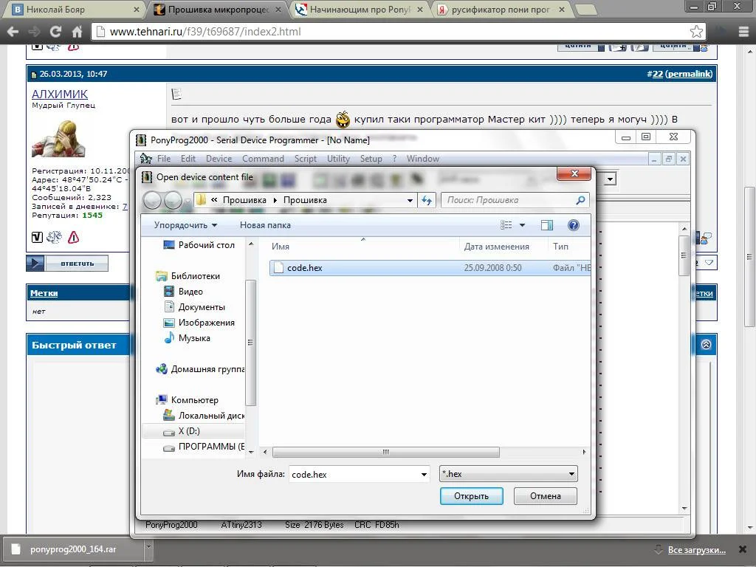Click the magnifier search icon

click(581, 200)
